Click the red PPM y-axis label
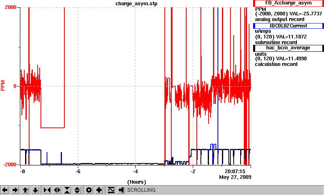This screenshot has width=324, height=195. point(3,86)
